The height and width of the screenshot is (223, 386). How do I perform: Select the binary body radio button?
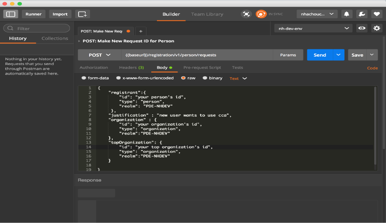tap(205, 78)
